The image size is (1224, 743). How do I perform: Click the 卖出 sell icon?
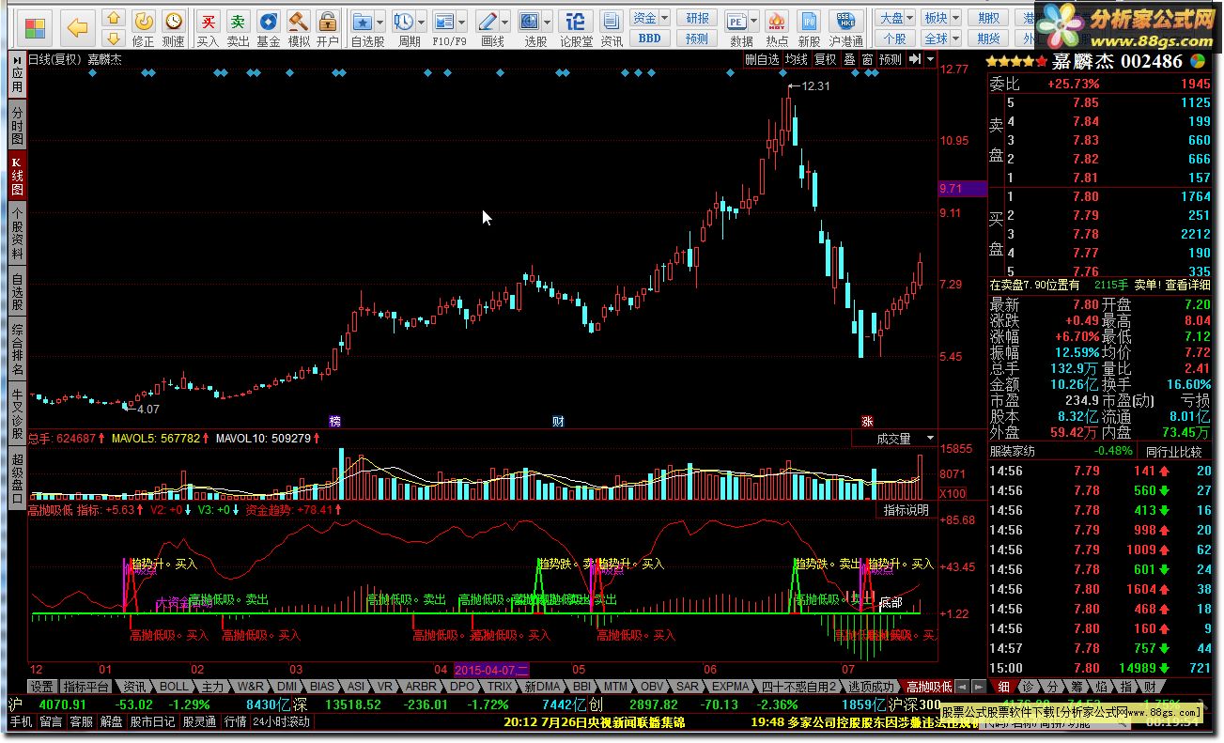(239, 28)
